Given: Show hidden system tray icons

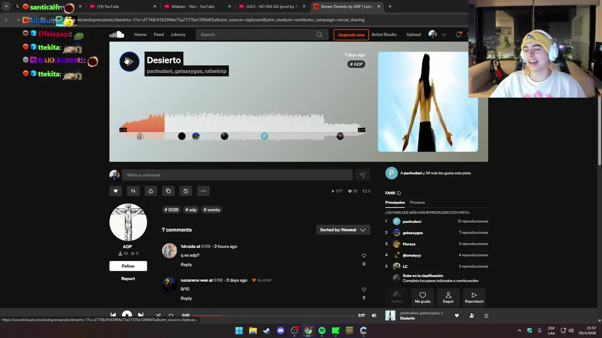Looking at the screenshot, I should 519,330.
